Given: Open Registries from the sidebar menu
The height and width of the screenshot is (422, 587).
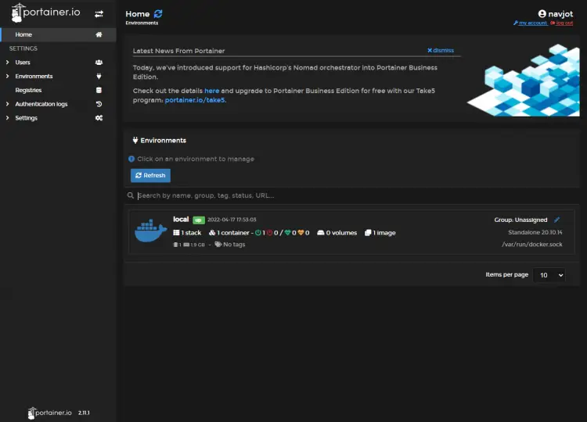Looking at the screenshot, I should 28,91.
